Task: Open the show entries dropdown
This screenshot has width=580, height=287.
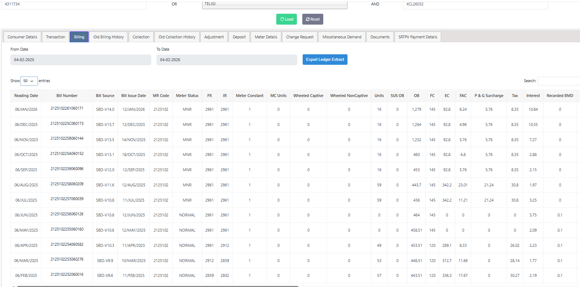Action: [29, 81]
